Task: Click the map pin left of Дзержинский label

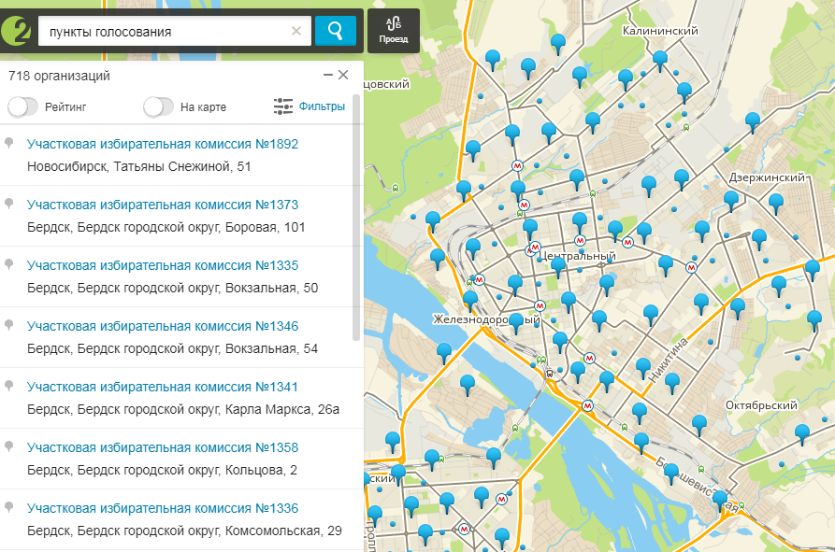Action: point(682,177)
